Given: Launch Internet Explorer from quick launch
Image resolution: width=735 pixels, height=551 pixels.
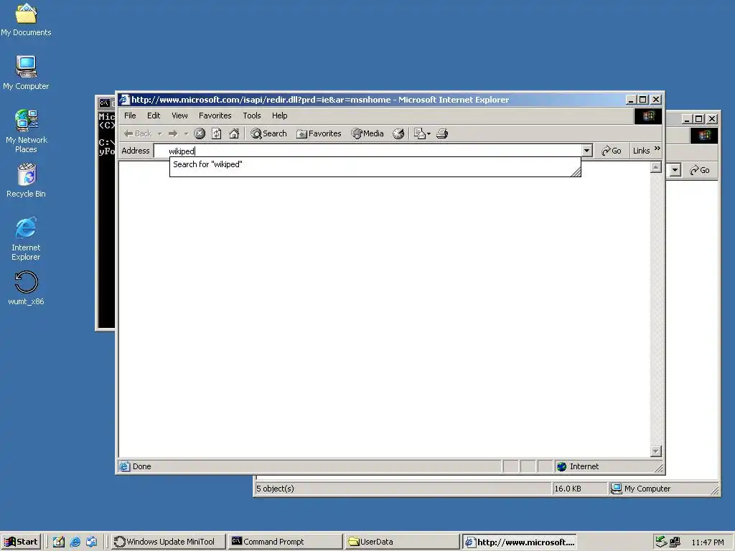Looking at the screenshot, I should click(x=75, y=542).
